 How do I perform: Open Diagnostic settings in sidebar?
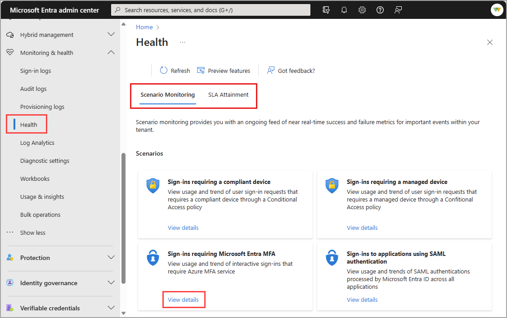coord(45,161)
